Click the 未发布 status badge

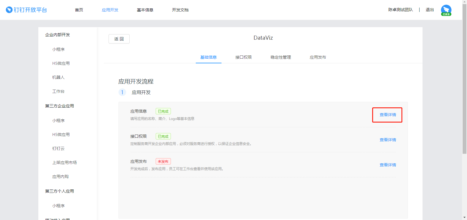pos(163,161)
